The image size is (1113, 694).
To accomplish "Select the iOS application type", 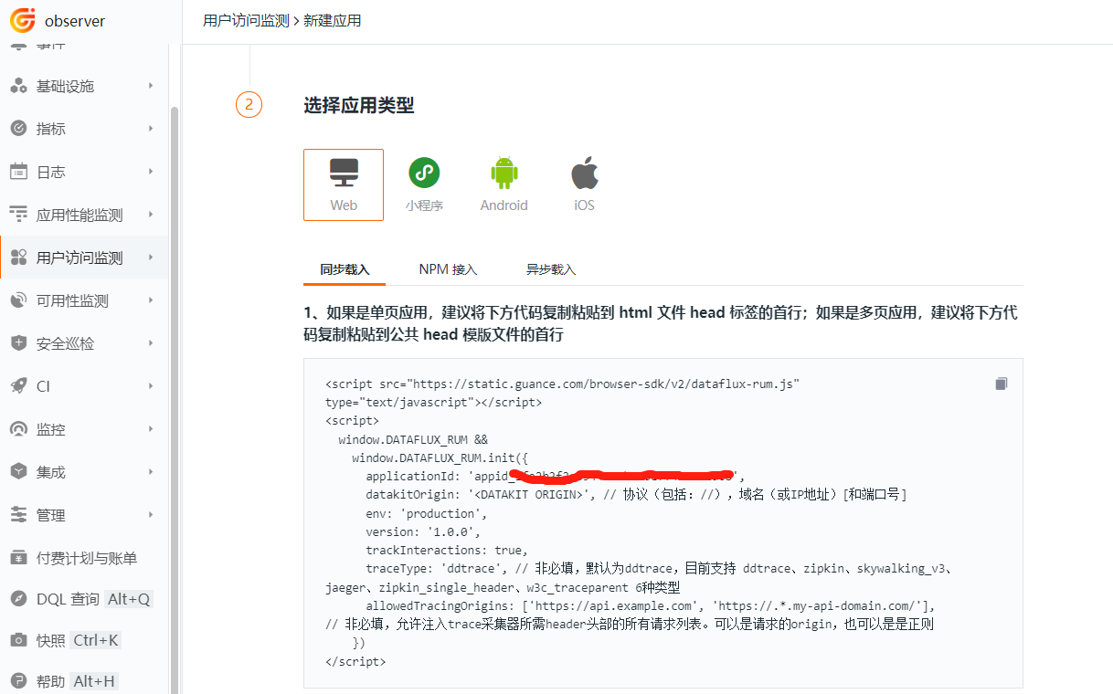I will point(585,184).
